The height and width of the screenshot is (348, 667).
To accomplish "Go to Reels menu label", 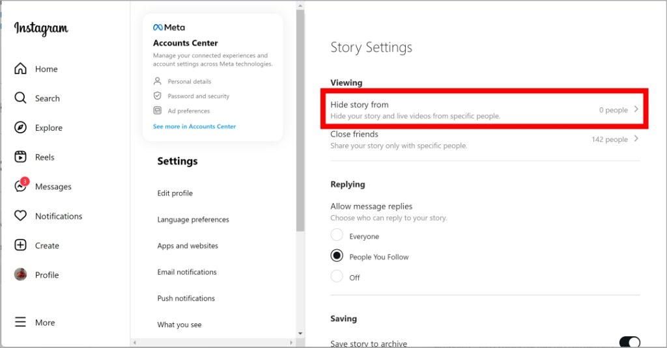I will tap(45, 157).
